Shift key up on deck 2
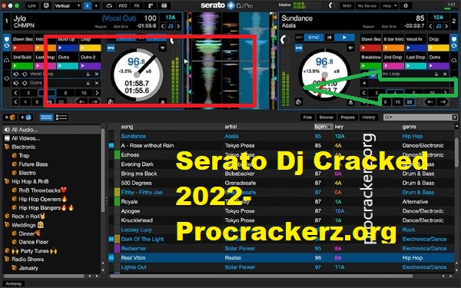This screenshot has height=288, width=461. click(446, 26)
